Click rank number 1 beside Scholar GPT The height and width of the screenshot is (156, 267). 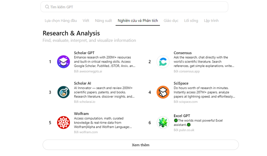tap(50, 62)
